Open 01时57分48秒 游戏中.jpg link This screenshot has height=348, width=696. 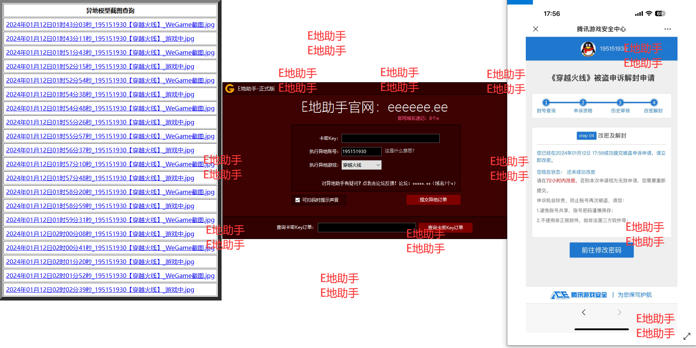pos(100,178)
